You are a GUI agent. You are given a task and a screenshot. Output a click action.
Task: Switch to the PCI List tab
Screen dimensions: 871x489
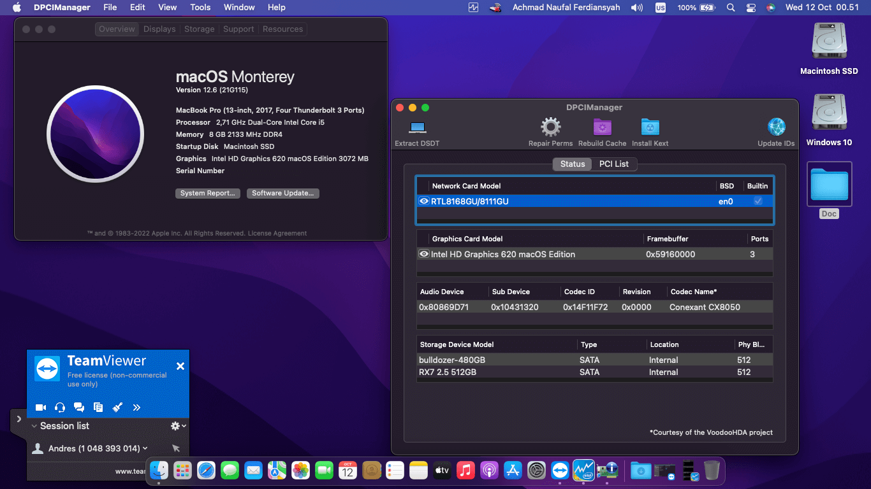pyautogui.click(x=614, y=164)
